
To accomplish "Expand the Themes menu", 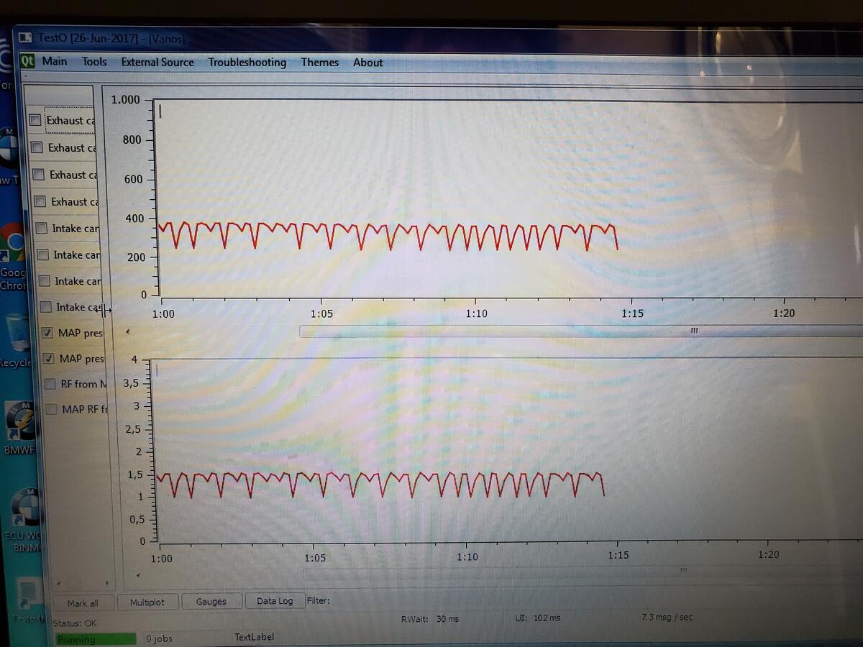I will (x=319, y=63).
